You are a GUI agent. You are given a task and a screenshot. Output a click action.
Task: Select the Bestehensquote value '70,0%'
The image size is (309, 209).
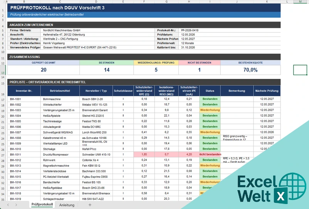[x=250, y=70]
